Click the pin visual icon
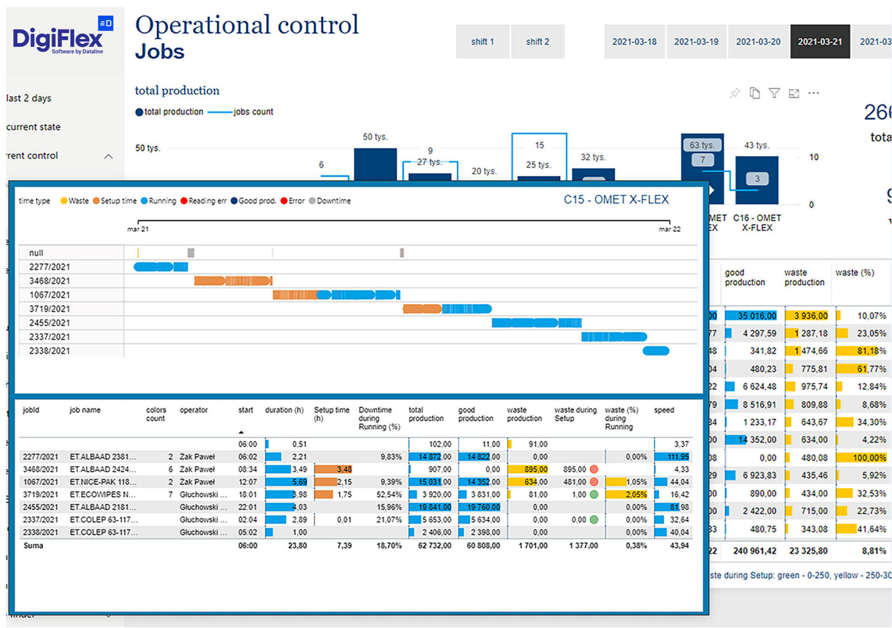Viewport: 892px width, 628px height. tap(735, 93)
